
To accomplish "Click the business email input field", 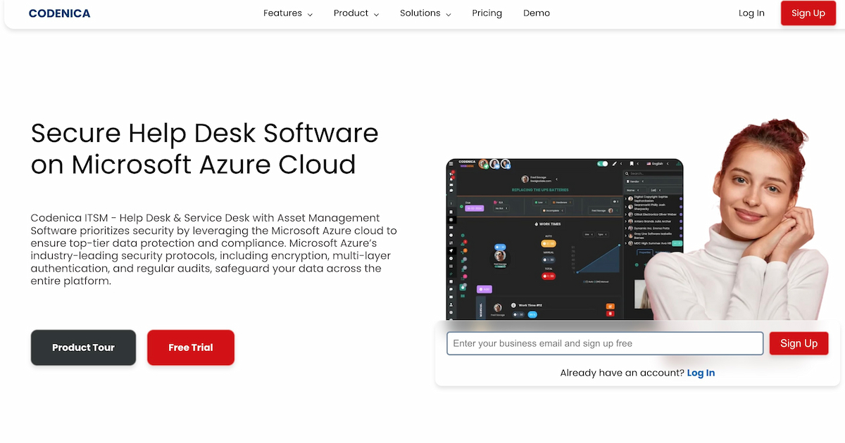I will click(x=604, y=343).
